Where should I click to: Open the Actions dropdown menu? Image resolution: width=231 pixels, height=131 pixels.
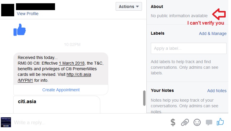[129, 7]
